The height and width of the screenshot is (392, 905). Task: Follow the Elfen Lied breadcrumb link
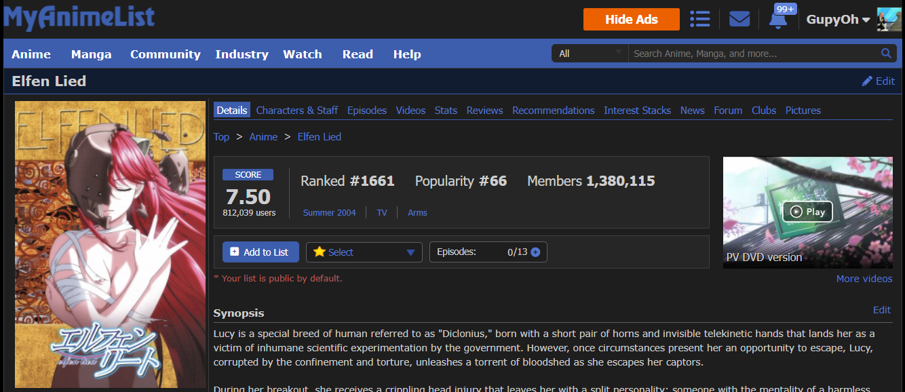tap(320, 136)
